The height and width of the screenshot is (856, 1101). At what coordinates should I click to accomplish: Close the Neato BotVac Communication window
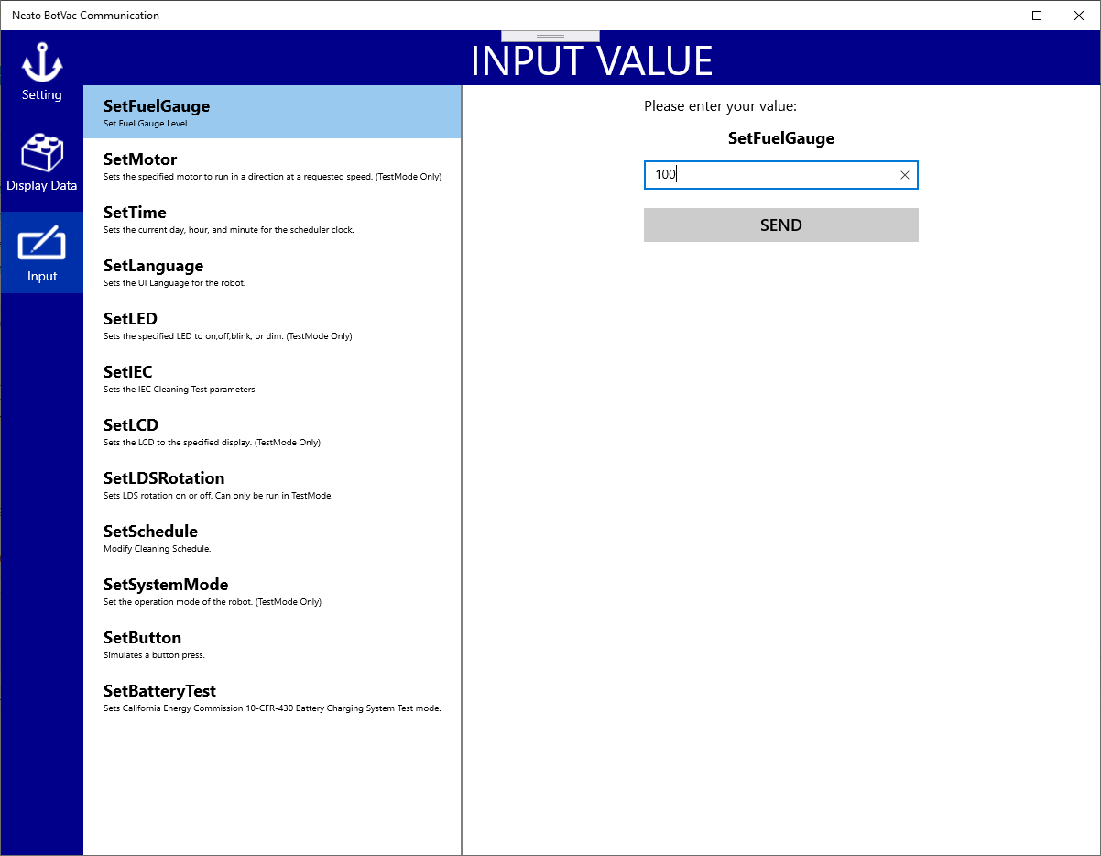1079,16
